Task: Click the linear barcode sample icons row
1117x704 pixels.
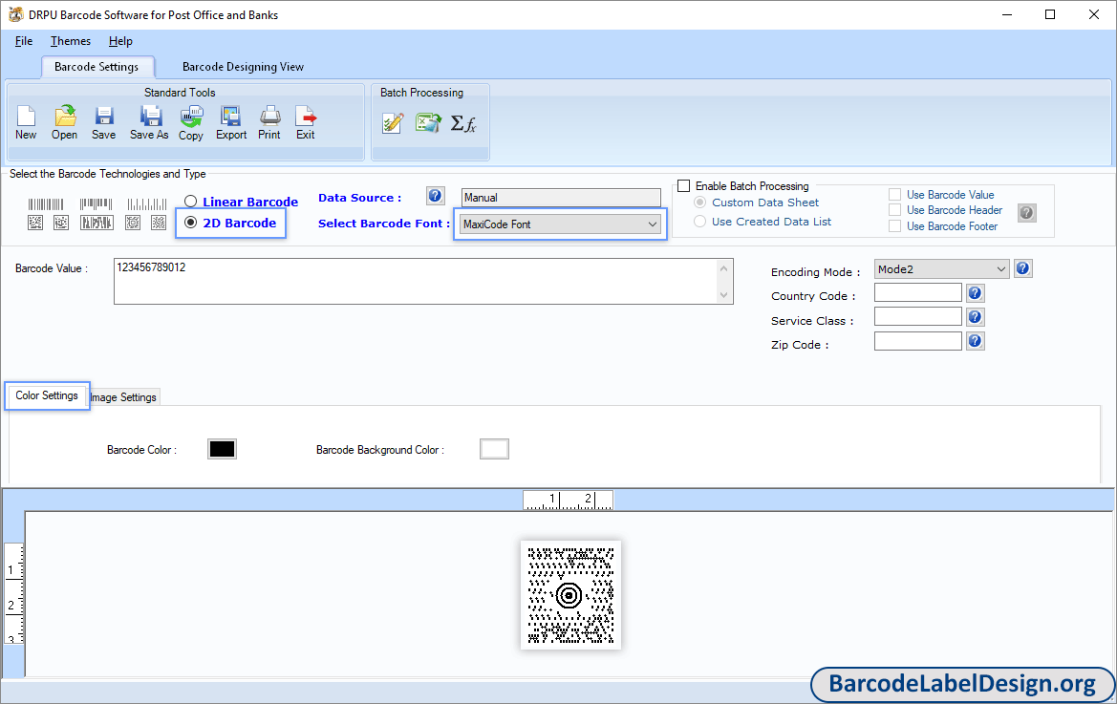Action: pos(97,204)
